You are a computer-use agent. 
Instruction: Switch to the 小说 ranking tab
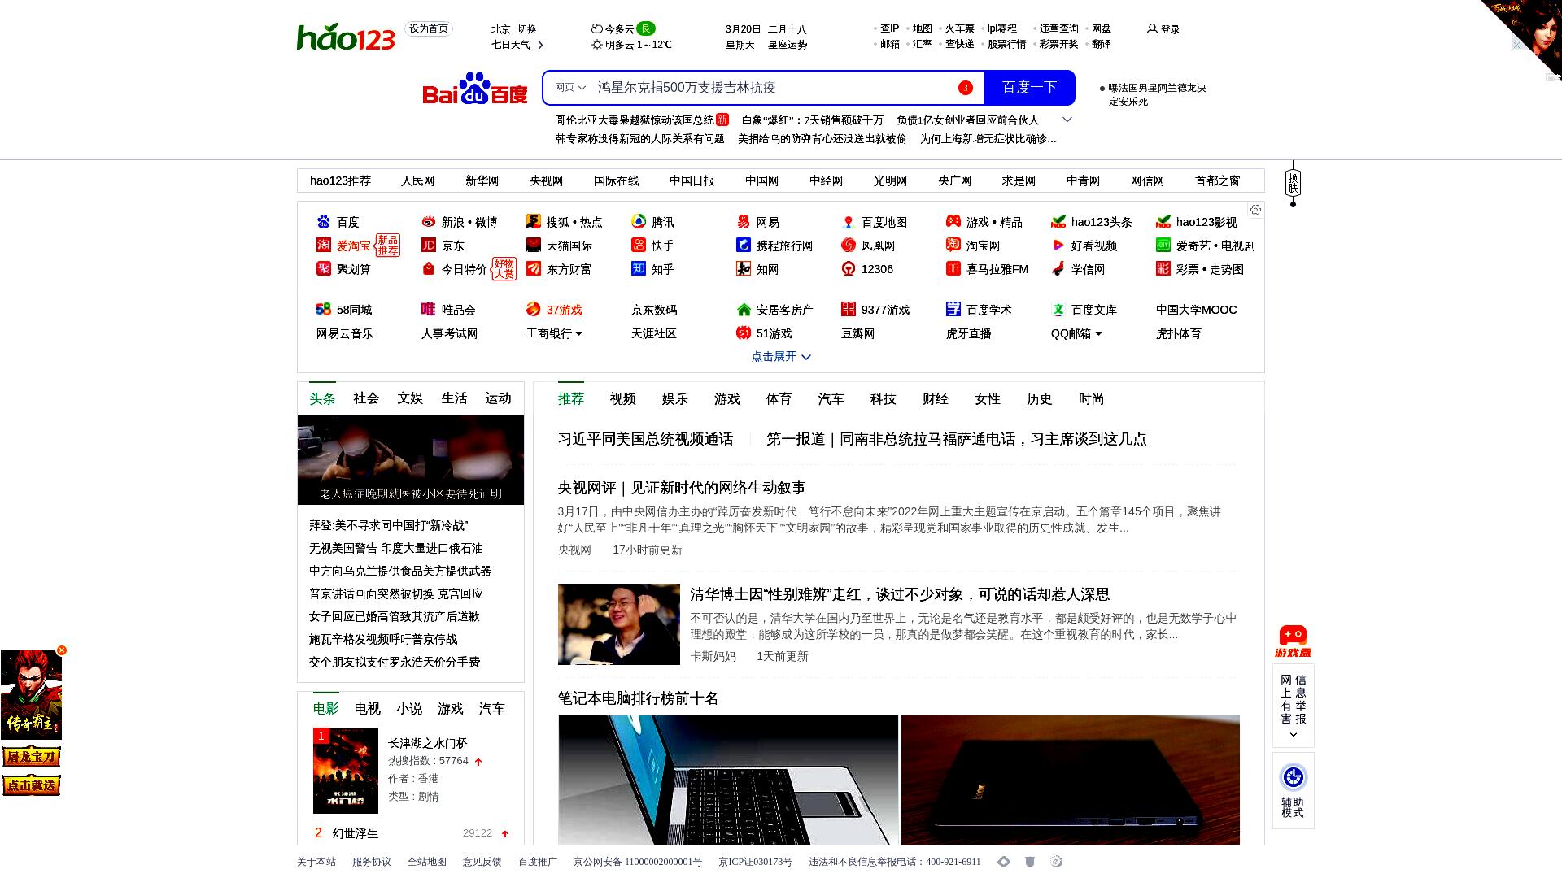(x=409, y=709)
